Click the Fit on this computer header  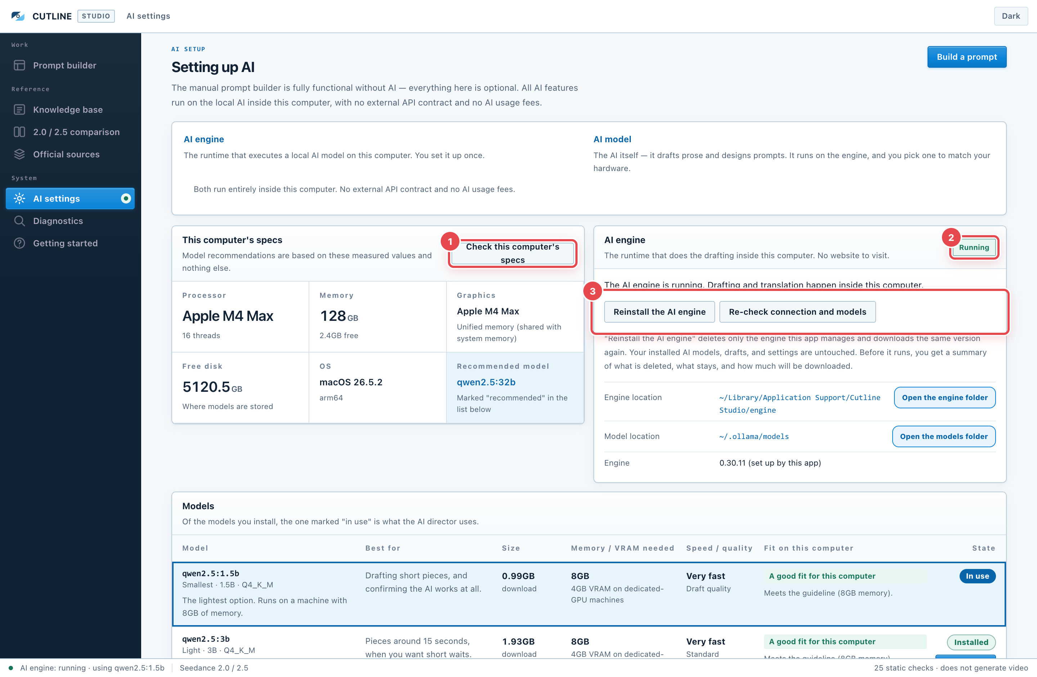pos(808,548)
